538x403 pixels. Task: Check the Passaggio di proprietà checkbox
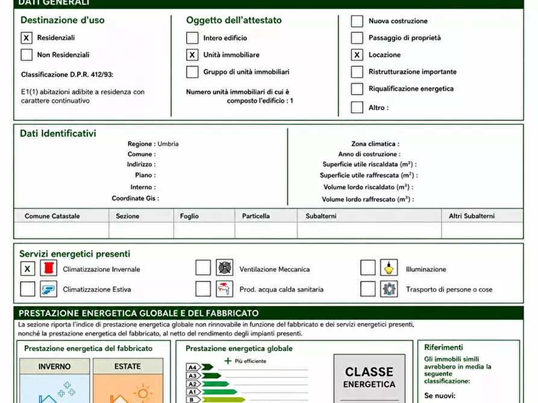(357, 38)
